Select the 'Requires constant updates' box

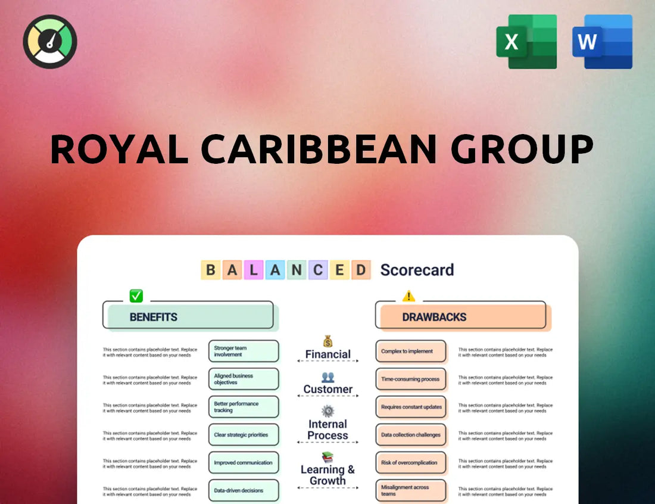411,407
